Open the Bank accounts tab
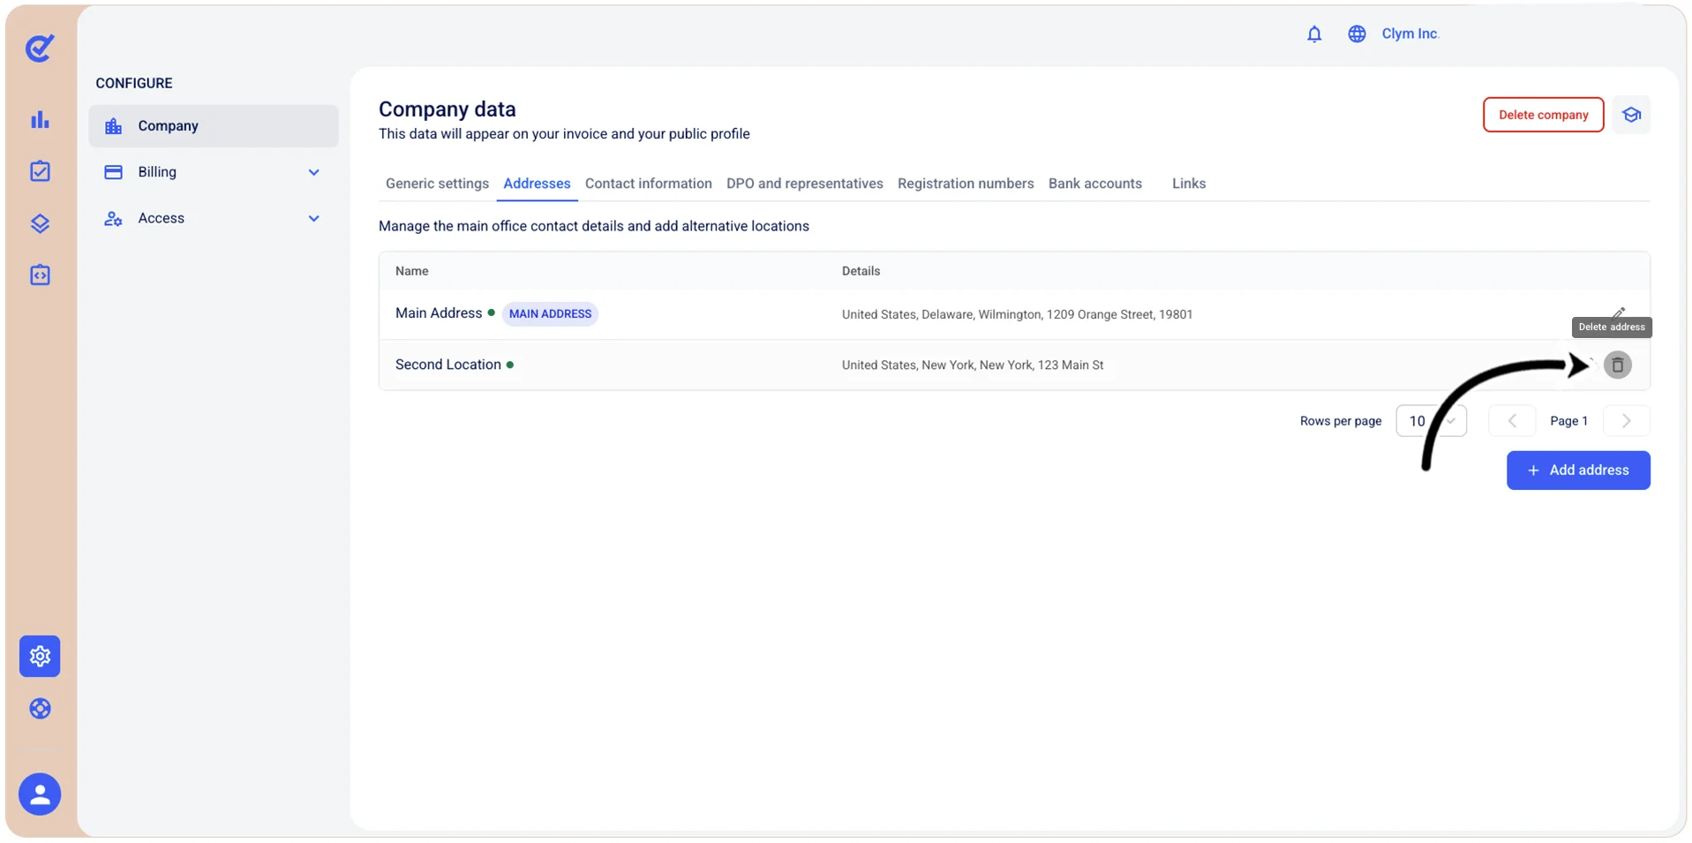 point(1094,184)
